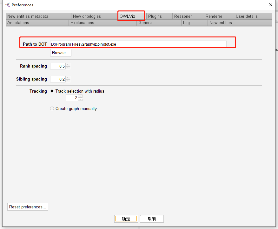This screenshot has width=278, height=229.
Task: Open the New entities metadata tab
Action: (38, 16)
